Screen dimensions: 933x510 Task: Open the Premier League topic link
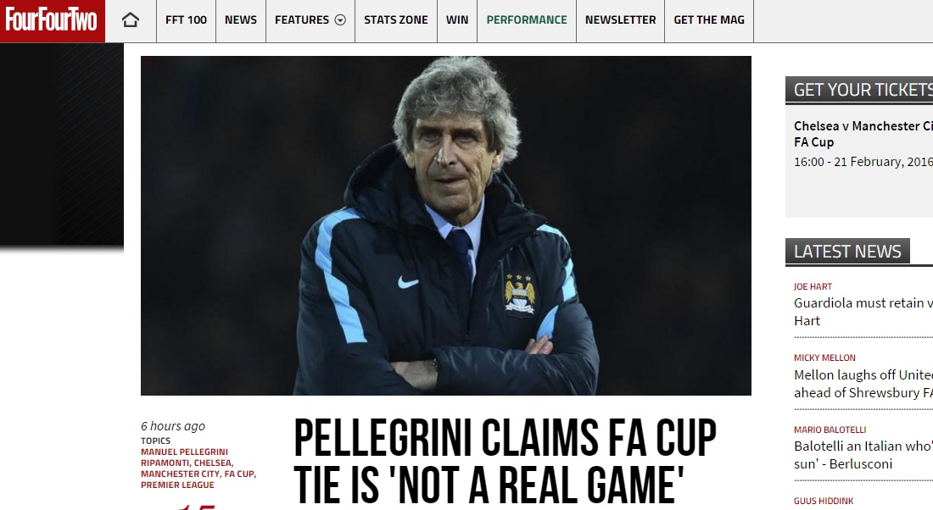[177, 485]
